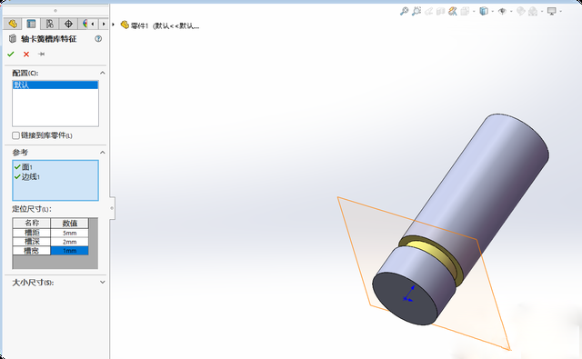Viewport: 582px width, 359px height.
Task: Confirm library feature with green checkmark
Action: (11, 55)
